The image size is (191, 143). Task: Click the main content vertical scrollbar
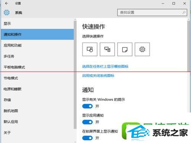pyautogui.click(x=189, y=46)
